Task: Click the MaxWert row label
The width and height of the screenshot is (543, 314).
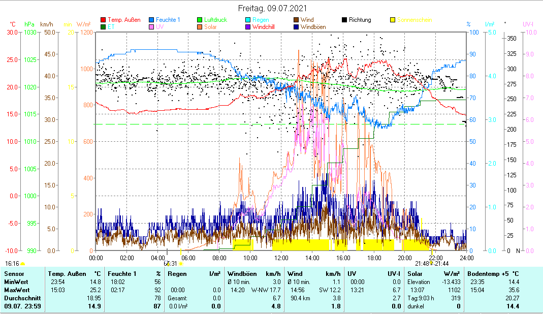Action: point(16,290)
